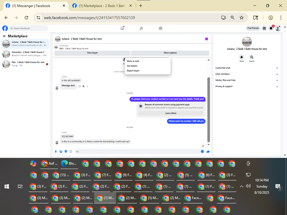Click the install app icon in address bar

223,18
